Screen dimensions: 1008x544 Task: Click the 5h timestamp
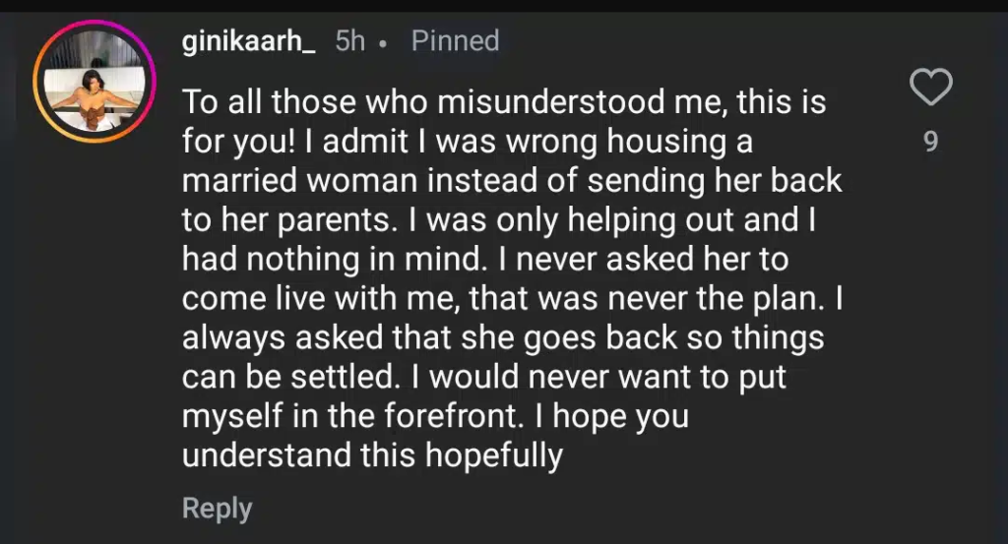tap(350, 41)
